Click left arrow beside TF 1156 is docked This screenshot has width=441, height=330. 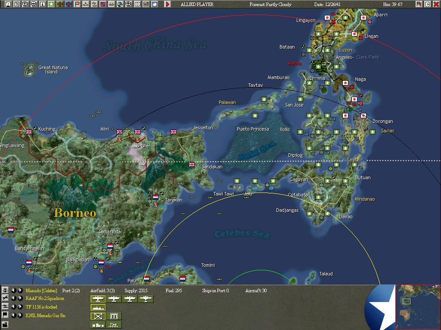point(13,307)
